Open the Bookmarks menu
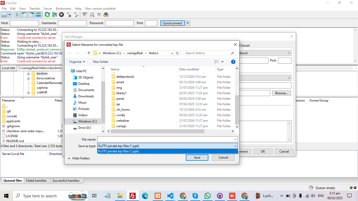This screenshot has height=201, width=358. (63, 9)
